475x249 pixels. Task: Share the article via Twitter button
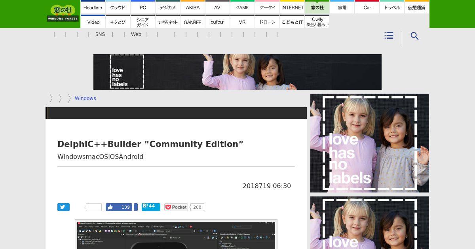[63, 207]
